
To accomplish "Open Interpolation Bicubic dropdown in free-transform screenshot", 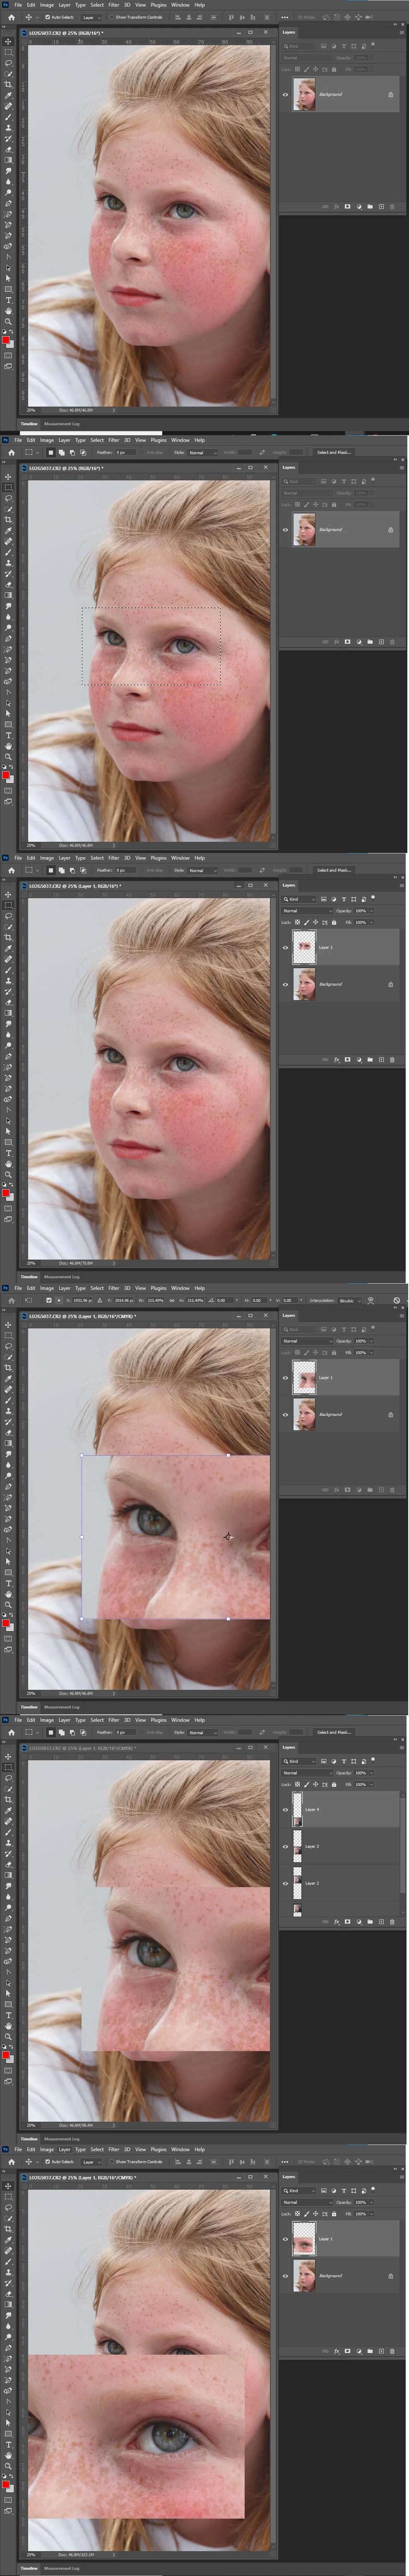I will tap(349, 1301).
